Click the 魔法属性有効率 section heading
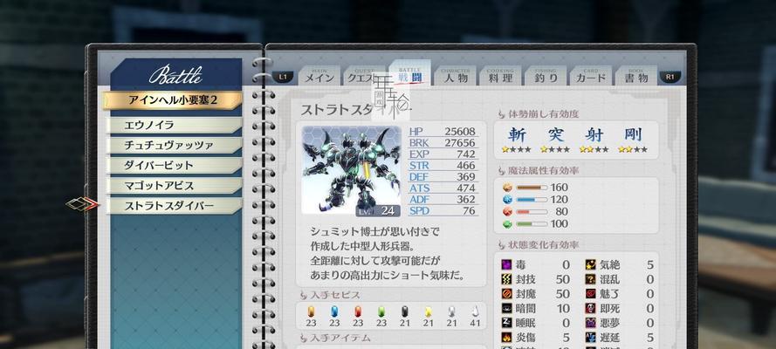This screenshot has width=776, height=349. [544, 170]
